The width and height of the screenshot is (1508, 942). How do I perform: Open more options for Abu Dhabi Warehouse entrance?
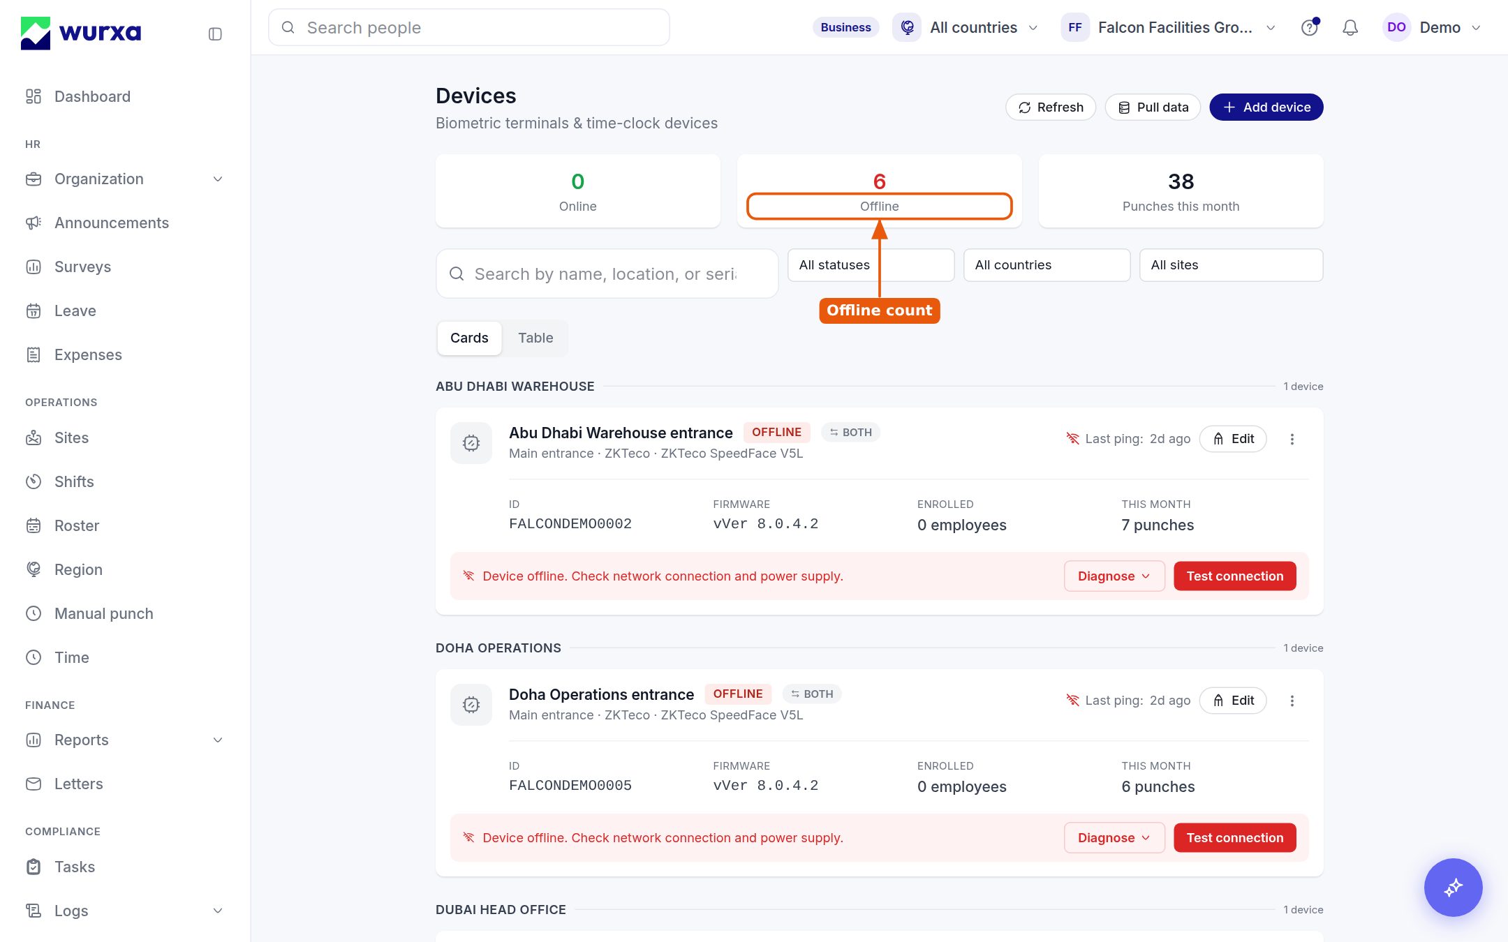pyautogui.click(x=1292, y=439)
